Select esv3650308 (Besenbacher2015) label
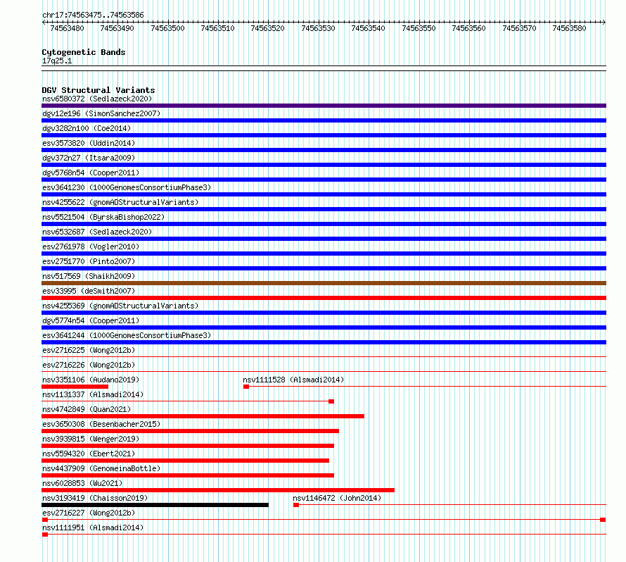The image size is (626, 562). click(101, 424)
